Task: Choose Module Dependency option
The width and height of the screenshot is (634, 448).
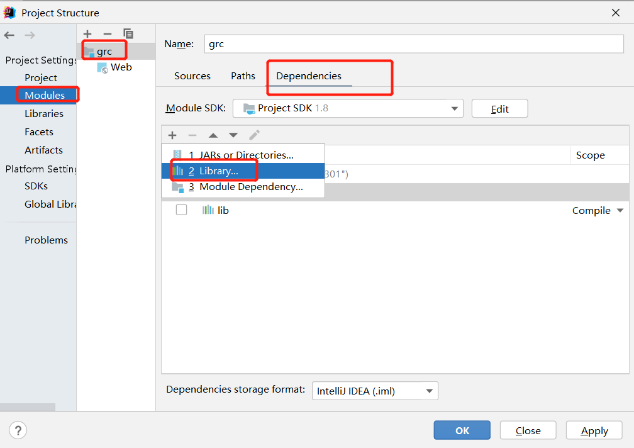Action: (x=243, y=187)
